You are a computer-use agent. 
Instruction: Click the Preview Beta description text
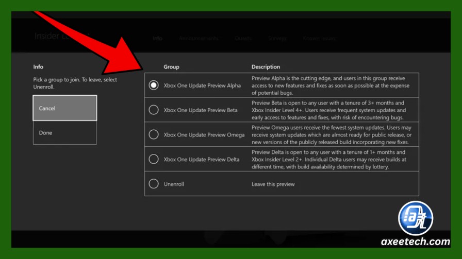[328, 110]
